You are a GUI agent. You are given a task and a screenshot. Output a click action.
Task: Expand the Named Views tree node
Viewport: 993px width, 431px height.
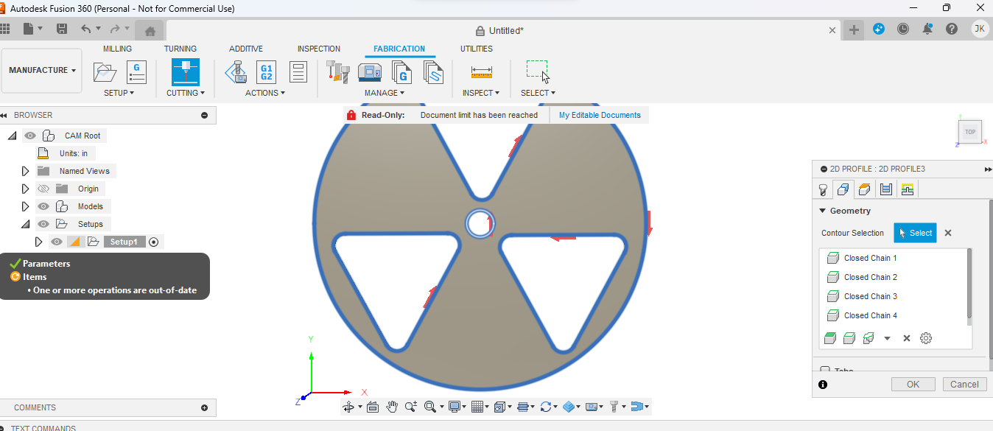tap(25, 171)
